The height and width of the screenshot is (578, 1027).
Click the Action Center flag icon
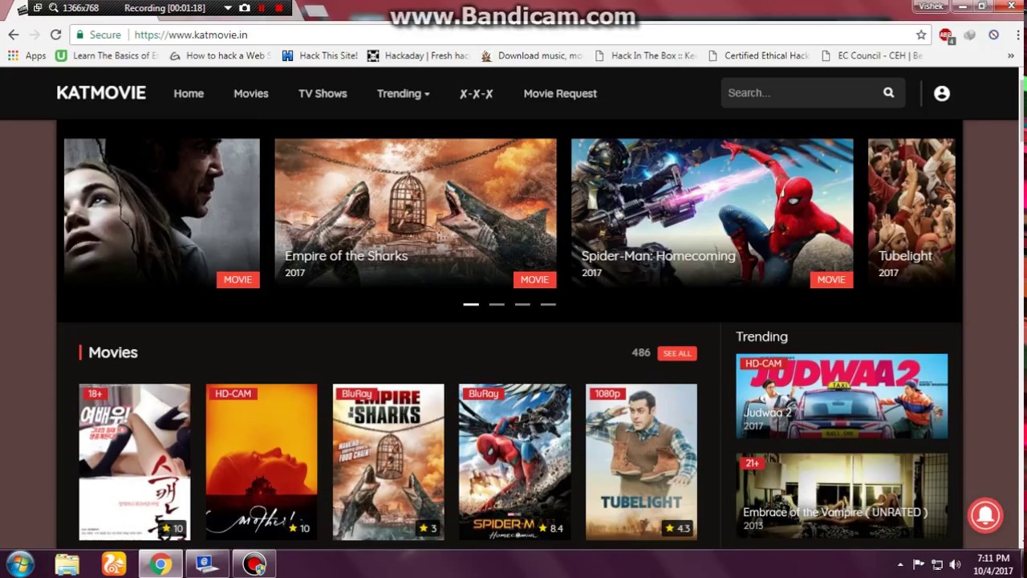click(919, 564)
